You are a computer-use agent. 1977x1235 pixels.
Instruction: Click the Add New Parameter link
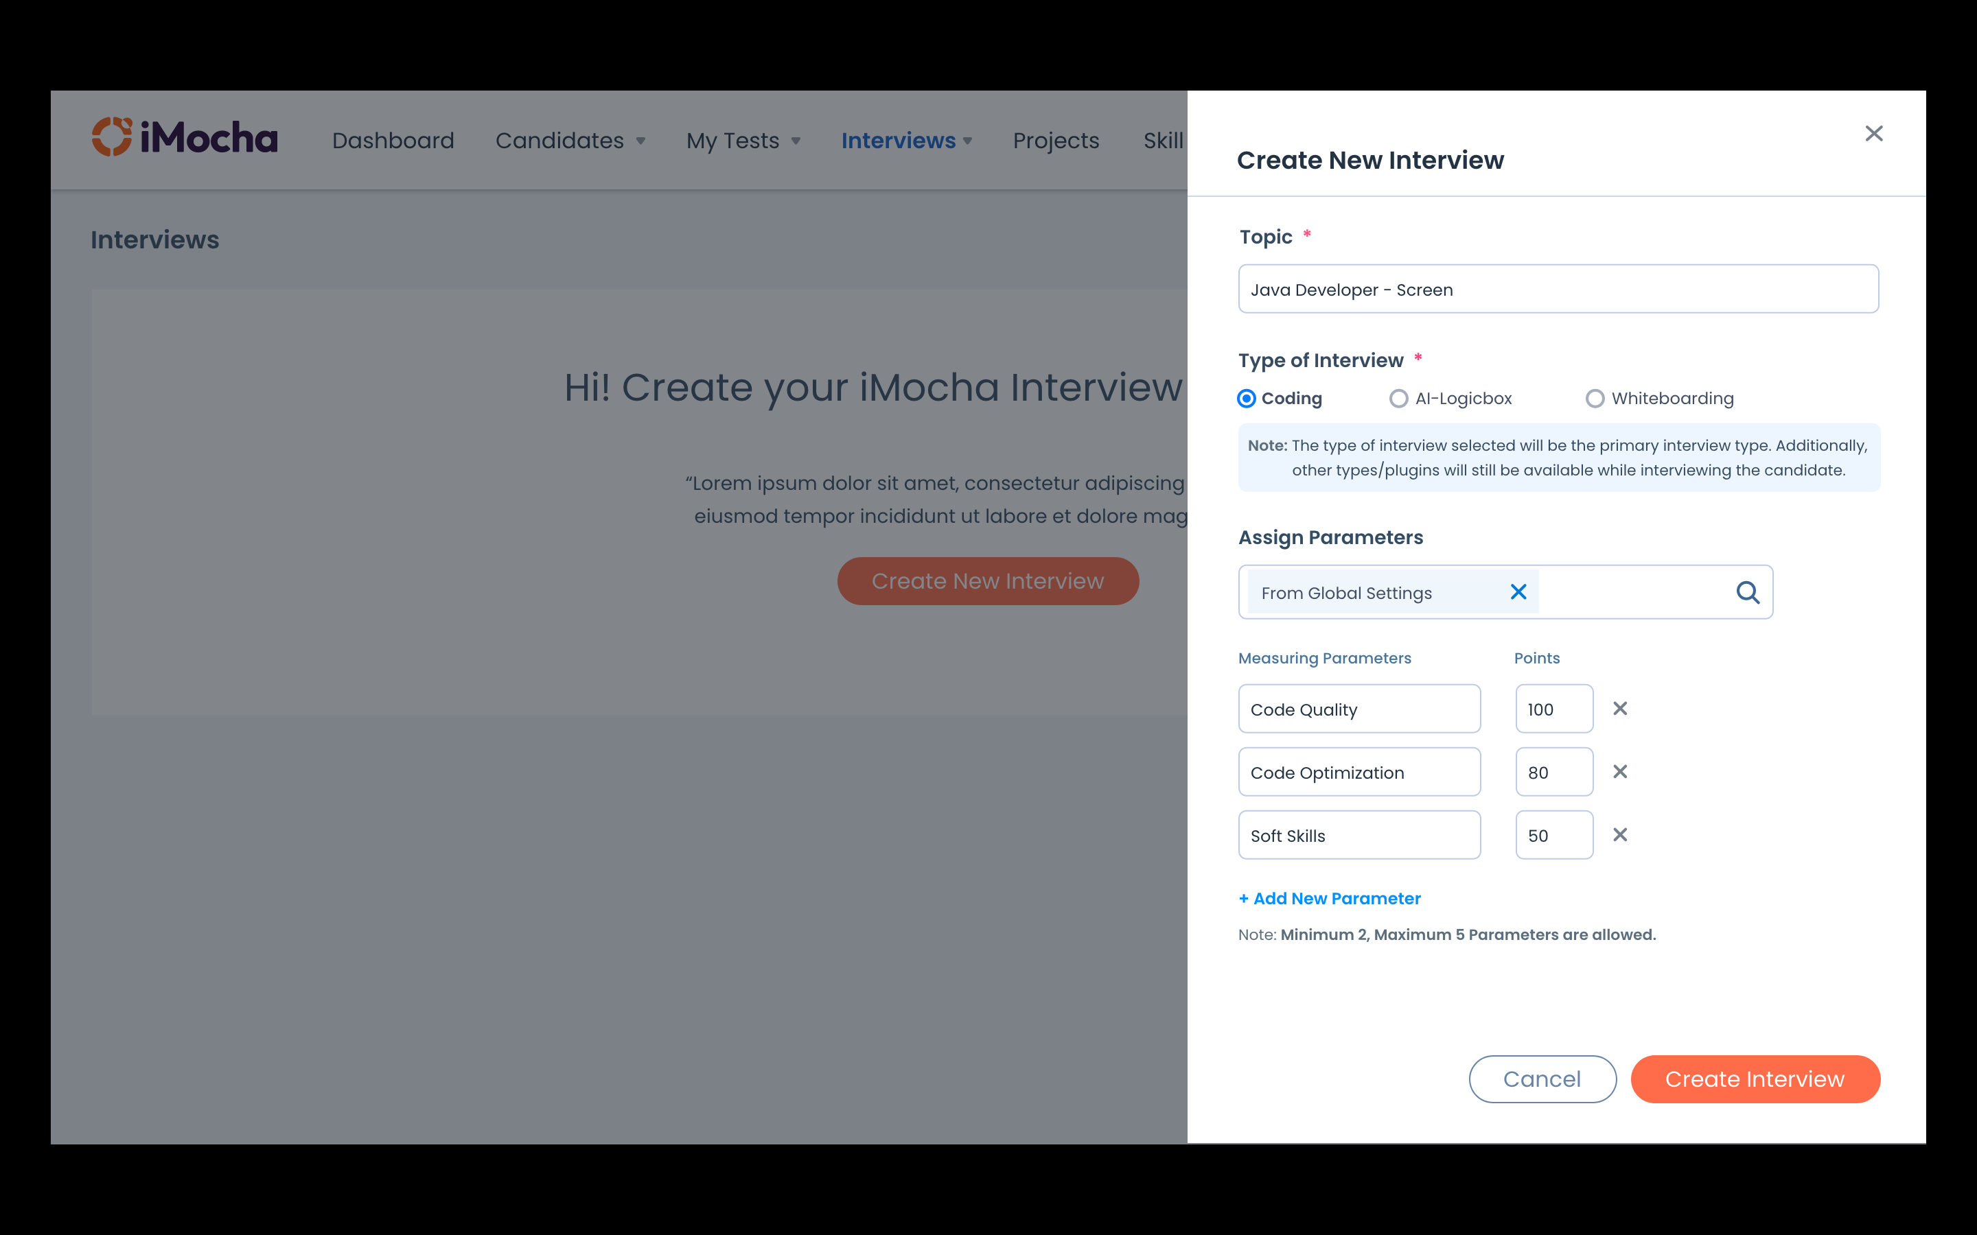(1329, 899)
